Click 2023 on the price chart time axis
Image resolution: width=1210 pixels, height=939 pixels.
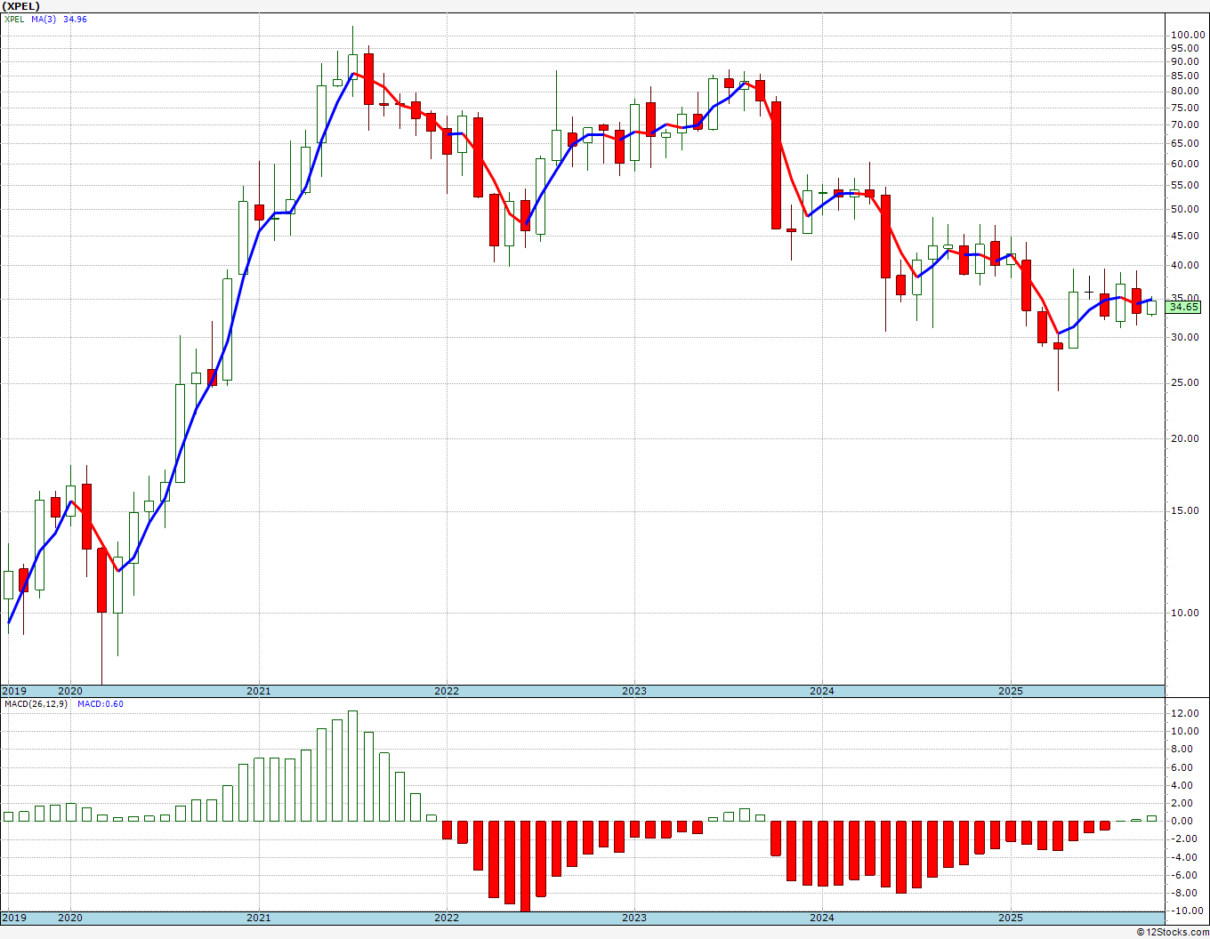pos(634,691)
